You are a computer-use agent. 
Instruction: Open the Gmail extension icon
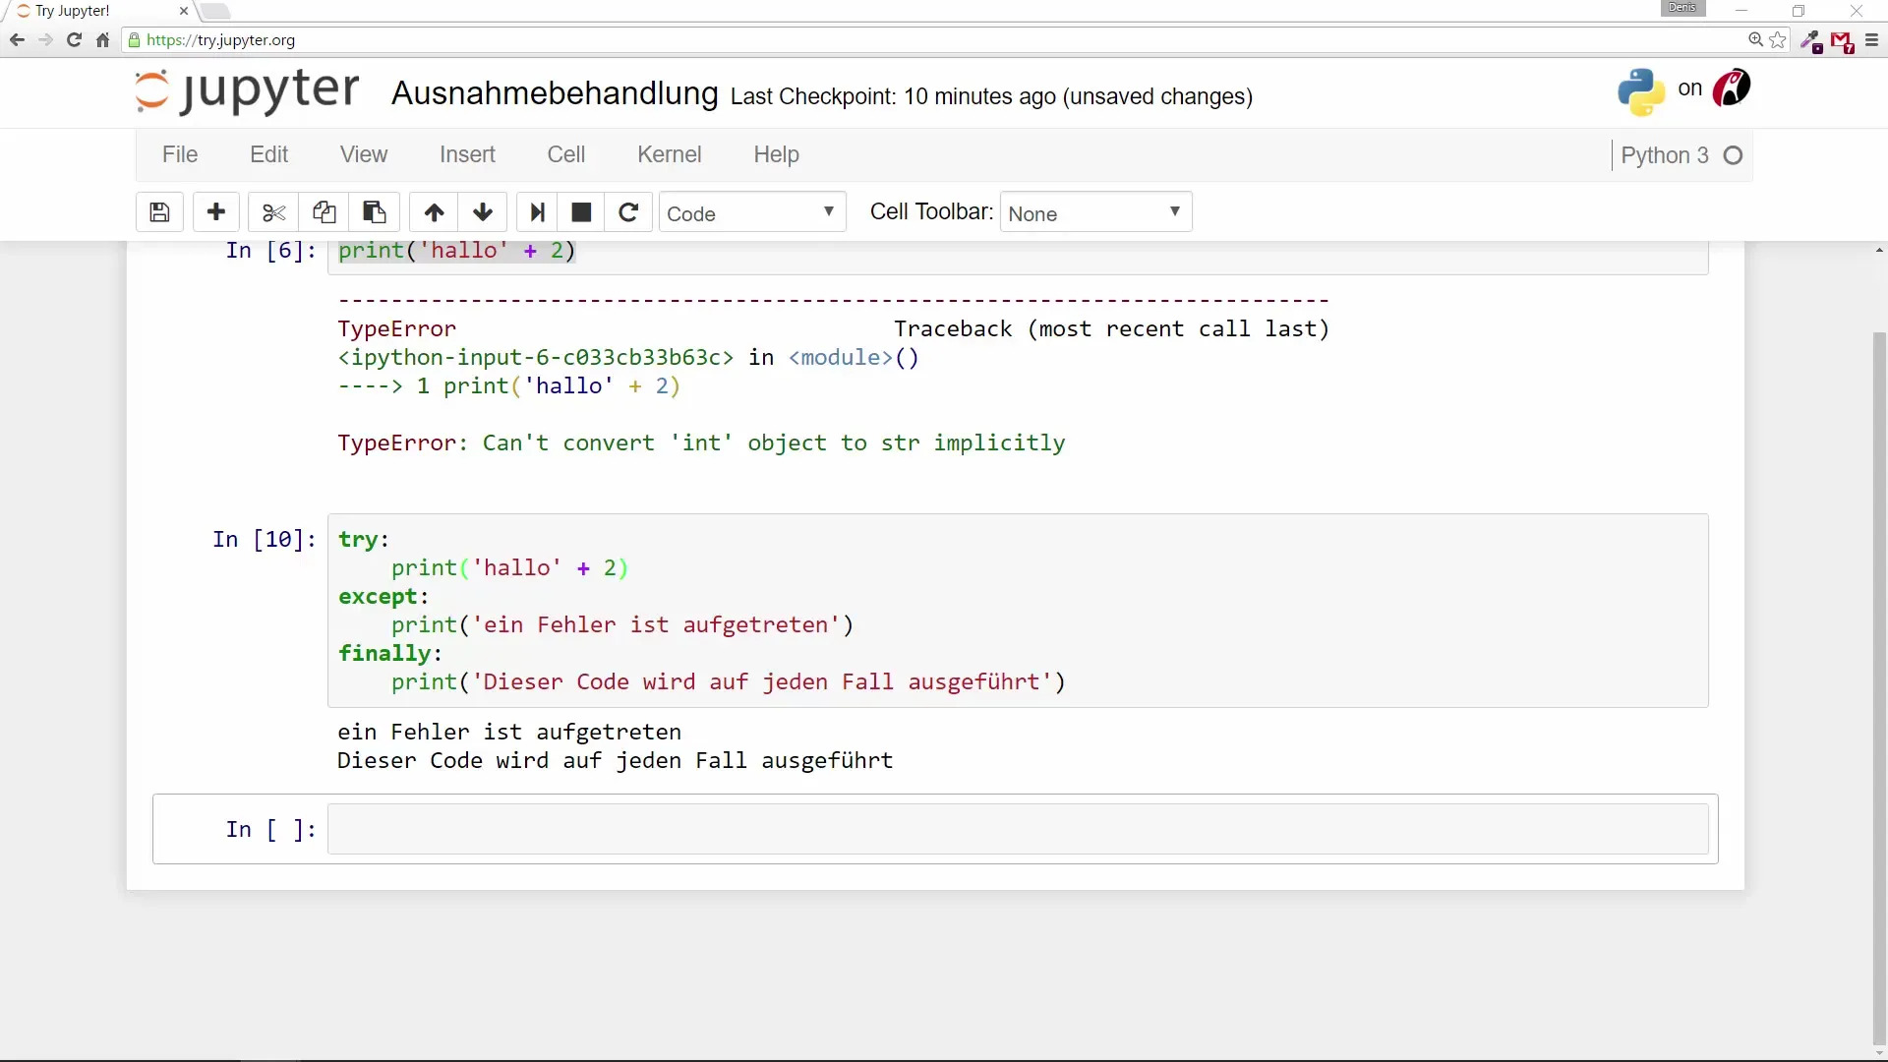pos(1842,41)
